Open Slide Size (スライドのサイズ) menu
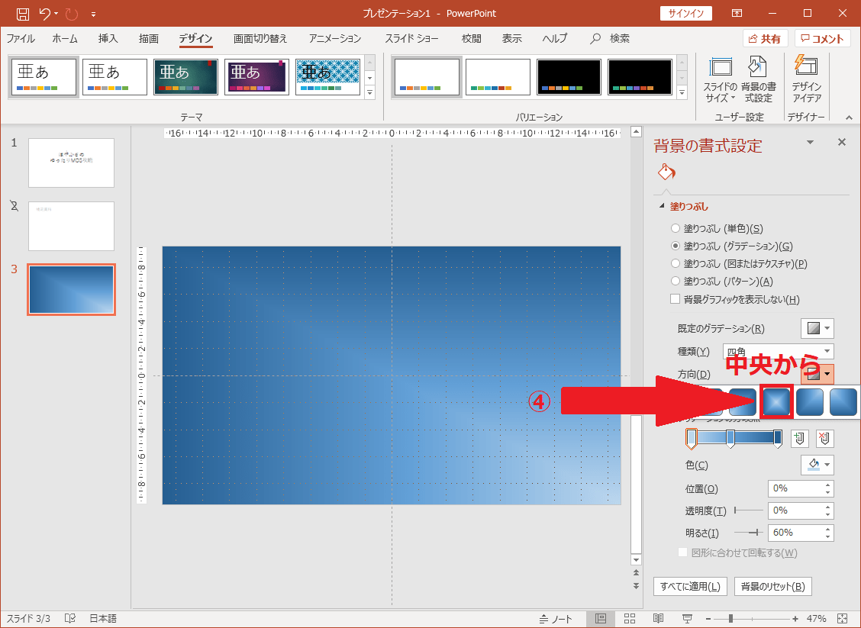 pos(721,79)
